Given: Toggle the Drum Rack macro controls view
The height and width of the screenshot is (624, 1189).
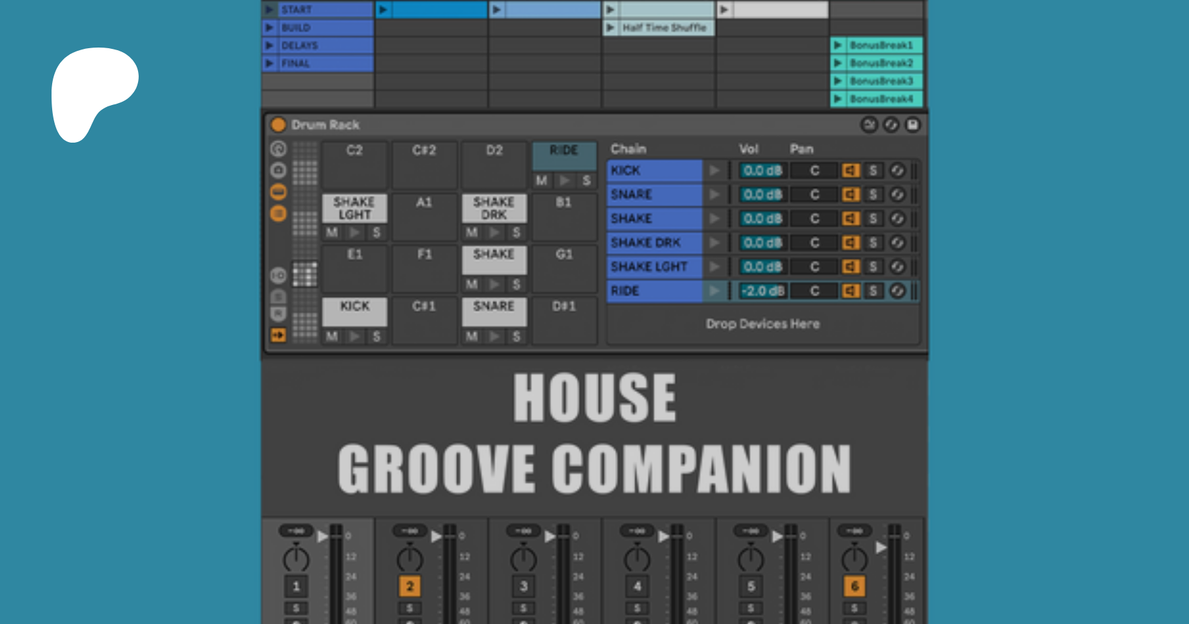Looking at the screenshot, I should point(278,149).
